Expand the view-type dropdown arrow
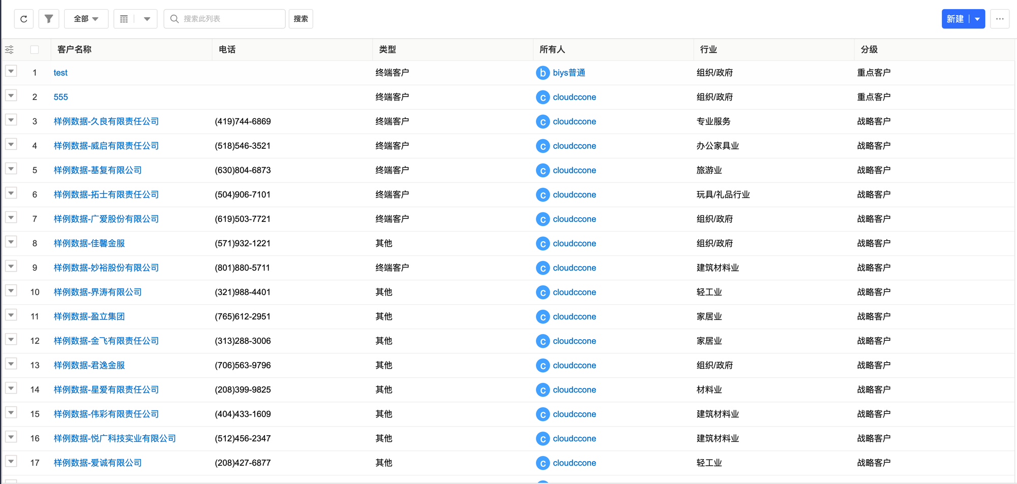The width and height of the screenshot is (1017, 484). 147,19
